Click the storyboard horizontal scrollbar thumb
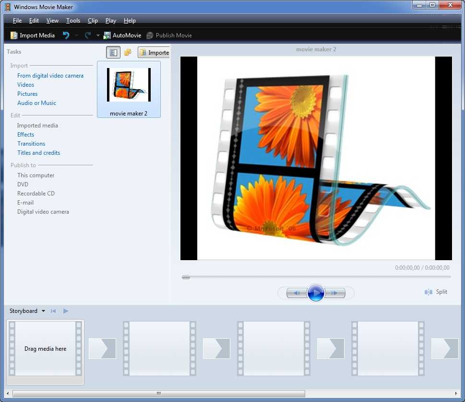The width and height of the screenshot is (465, 402). click(x=159, y=393)
